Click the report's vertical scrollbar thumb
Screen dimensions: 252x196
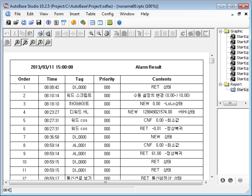pos(212,61)
